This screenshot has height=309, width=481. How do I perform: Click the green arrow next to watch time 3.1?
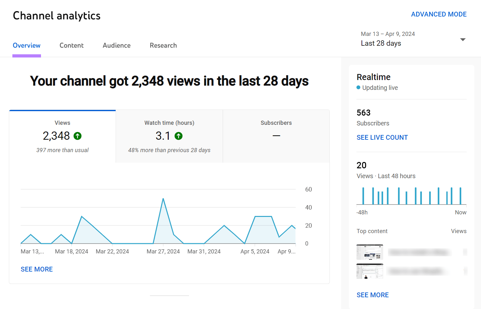179,136
